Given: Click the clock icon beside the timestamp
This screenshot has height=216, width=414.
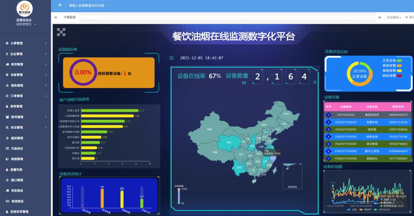Looking at the screenshot, I should tap(172, 58).
